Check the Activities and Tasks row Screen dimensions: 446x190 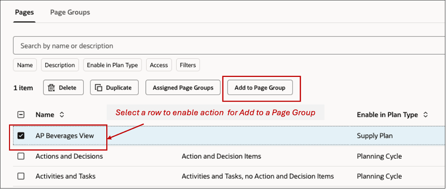click(x=21, y=176)
